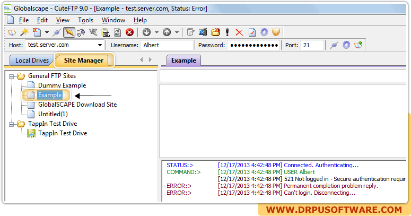
Task: Toggle the highlighted Disconnect icon
Action: tap(69, 32)
